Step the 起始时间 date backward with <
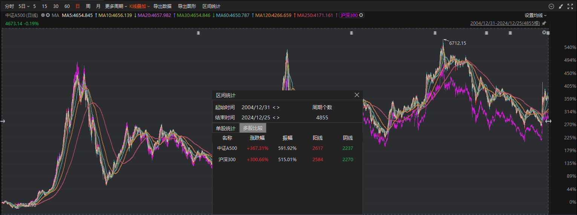Screen dimensions: 577x215 (274, 107)
